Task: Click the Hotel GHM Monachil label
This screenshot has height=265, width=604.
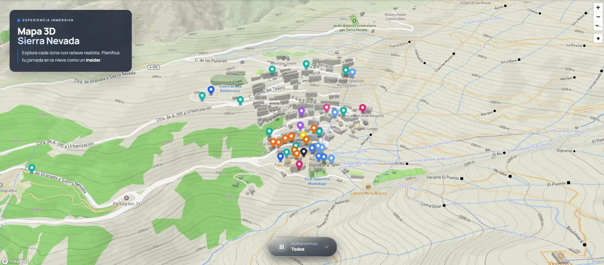Action: 368,116
